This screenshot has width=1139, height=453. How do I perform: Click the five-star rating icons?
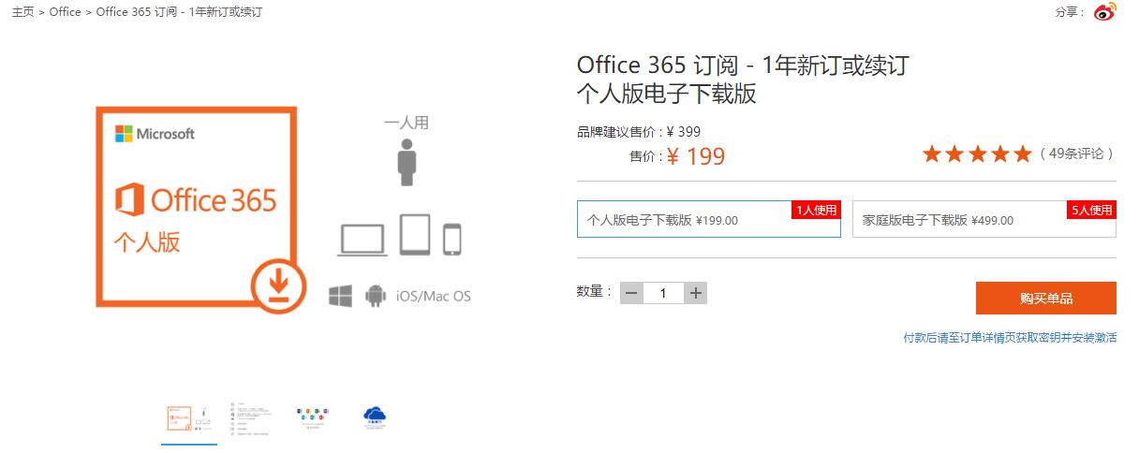point(977,153)
